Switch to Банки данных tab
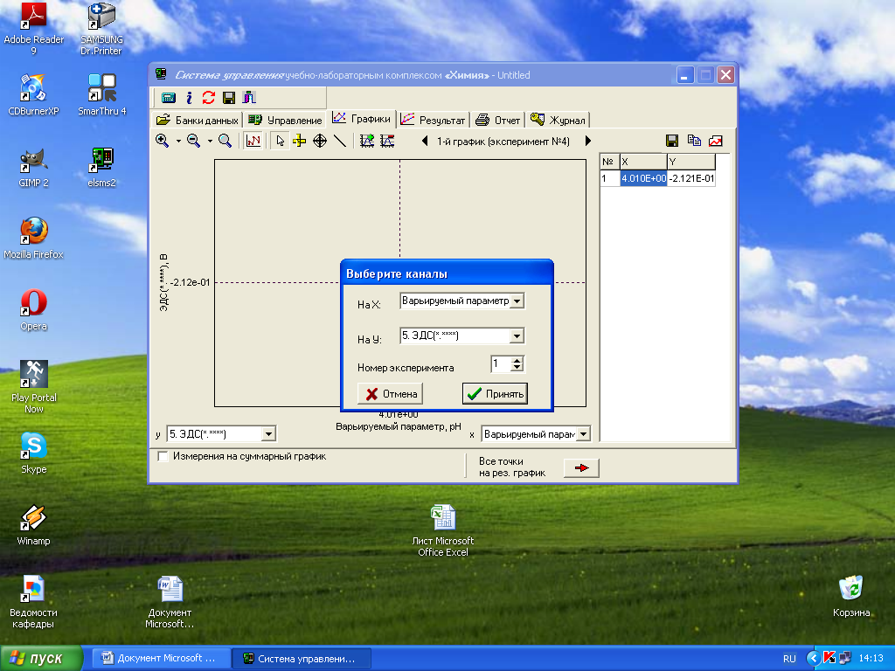 [x=198, y=120]
